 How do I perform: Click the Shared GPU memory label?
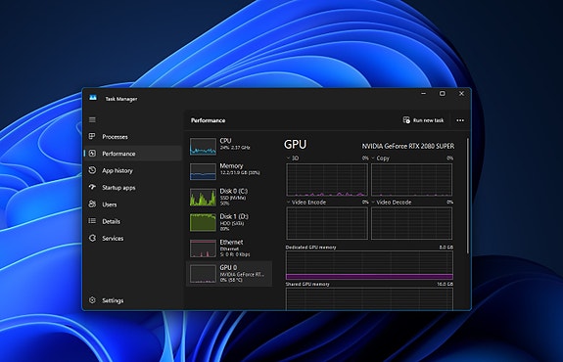click(307, 284)
